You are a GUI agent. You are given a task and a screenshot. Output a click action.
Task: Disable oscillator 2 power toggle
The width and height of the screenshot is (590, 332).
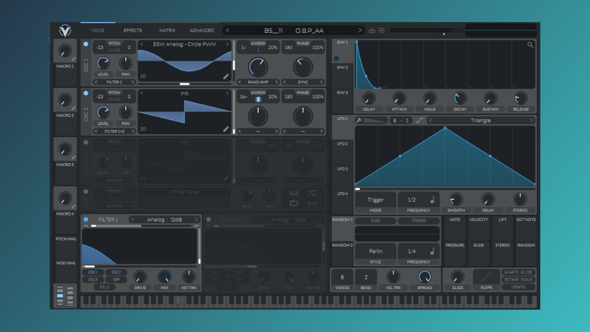coord(86,93)
